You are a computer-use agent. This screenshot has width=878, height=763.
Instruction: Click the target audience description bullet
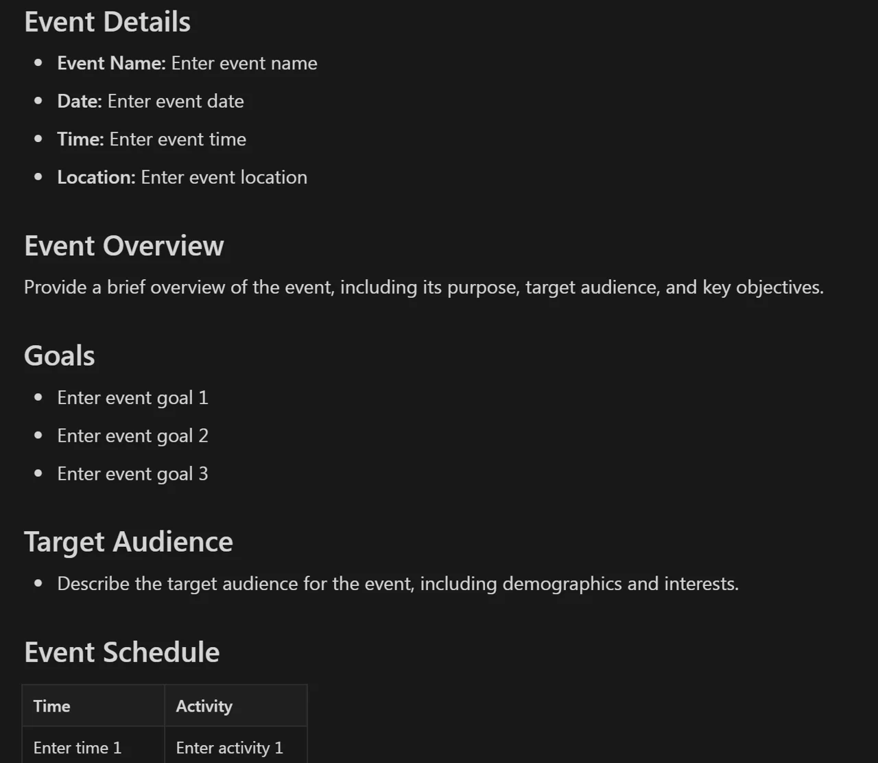(x=398, y=584)
